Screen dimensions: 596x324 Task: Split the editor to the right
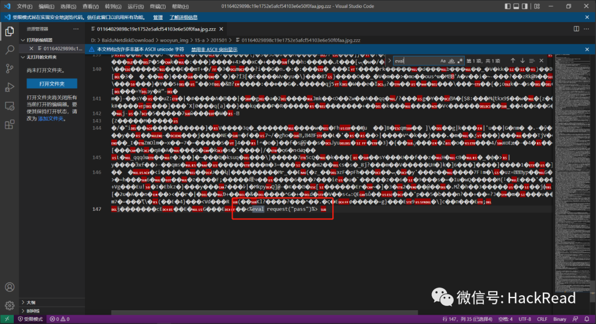pyautogui.click(x=576, y=29)
